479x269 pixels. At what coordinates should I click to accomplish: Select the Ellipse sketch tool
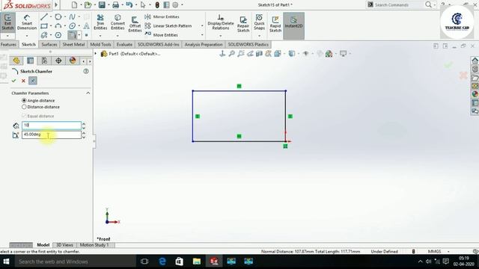coord(72,26)
